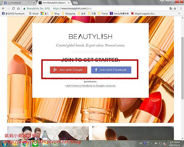Open the Gmail bookmark
Screen dimensions: 184x147
click(34, 13)
